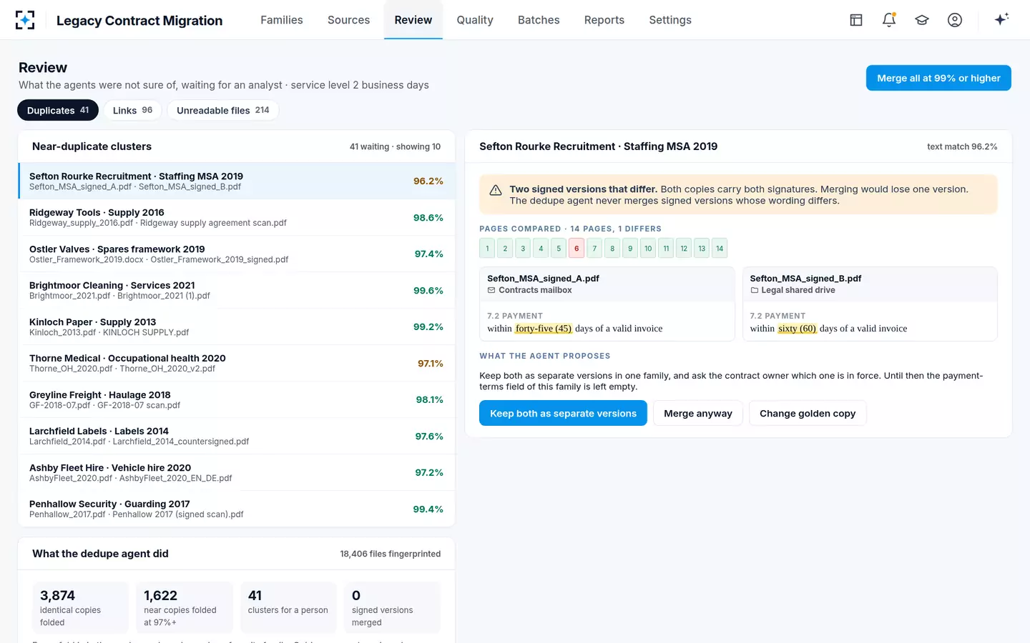Image resolution: width=1030 pixels, height=643 pixels.
Task: Open the Ostler Valves · Spares framework 2019 cluster
Action: (236, 254)
